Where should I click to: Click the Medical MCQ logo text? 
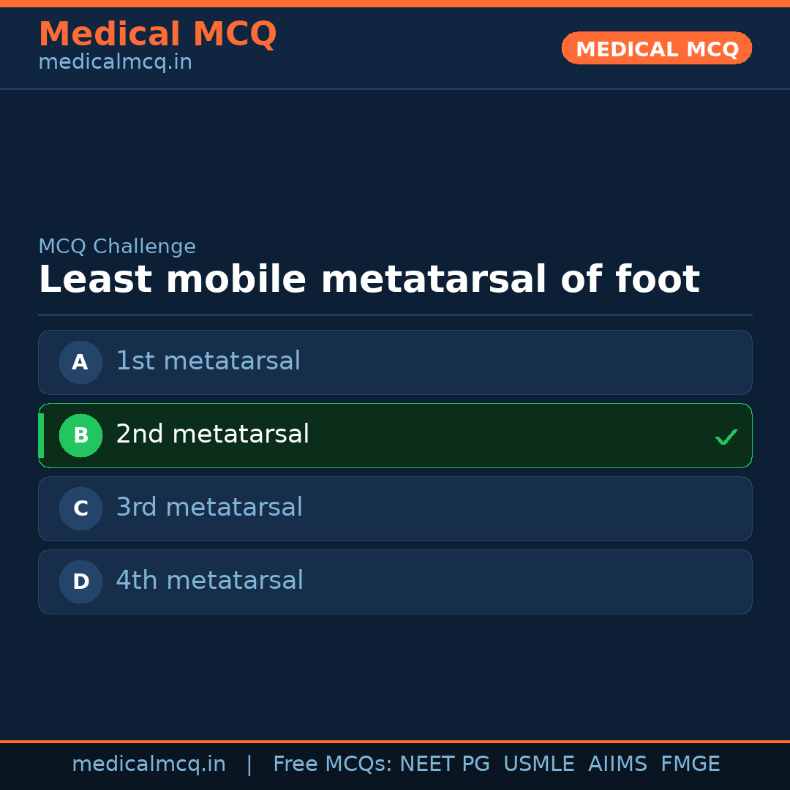(157, 34)
